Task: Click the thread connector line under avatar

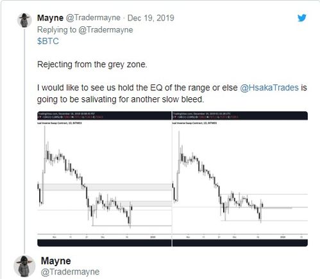Action: coord(24,141)
